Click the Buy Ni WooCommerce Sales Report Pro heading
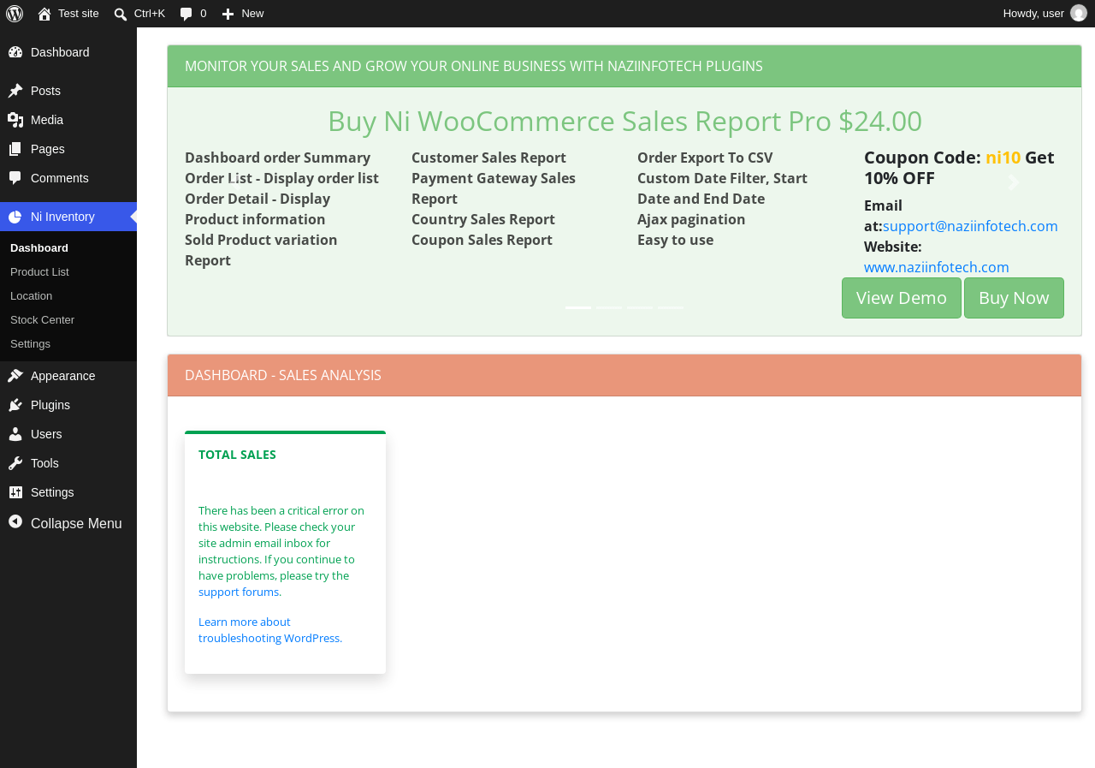 [624, 121]
